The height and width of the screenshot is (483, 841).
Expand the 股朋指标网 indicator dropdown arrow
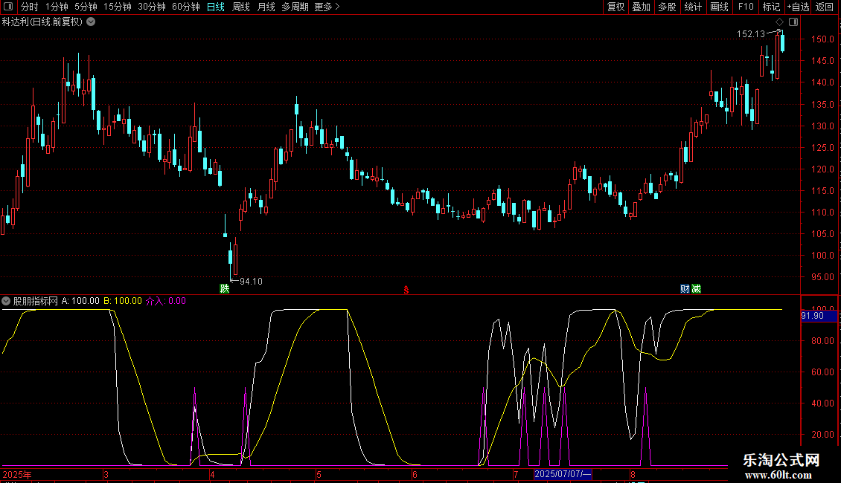tap(7, 301)
